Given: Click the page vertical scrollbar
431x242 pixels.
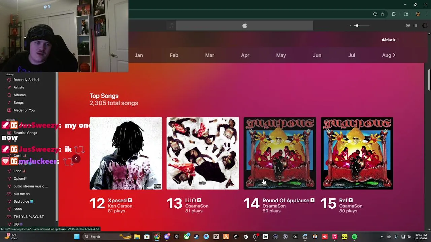Looking at the screenshot, I should (429, 79).
